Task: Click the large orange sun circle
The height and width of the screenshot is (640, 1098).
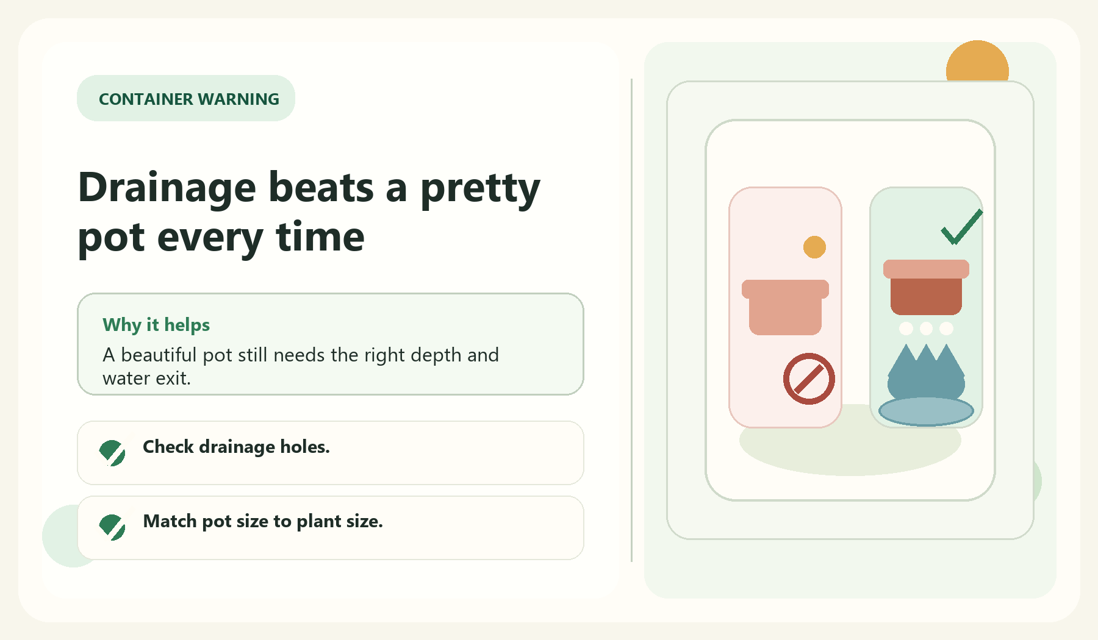Action: (x=977, y=61)
